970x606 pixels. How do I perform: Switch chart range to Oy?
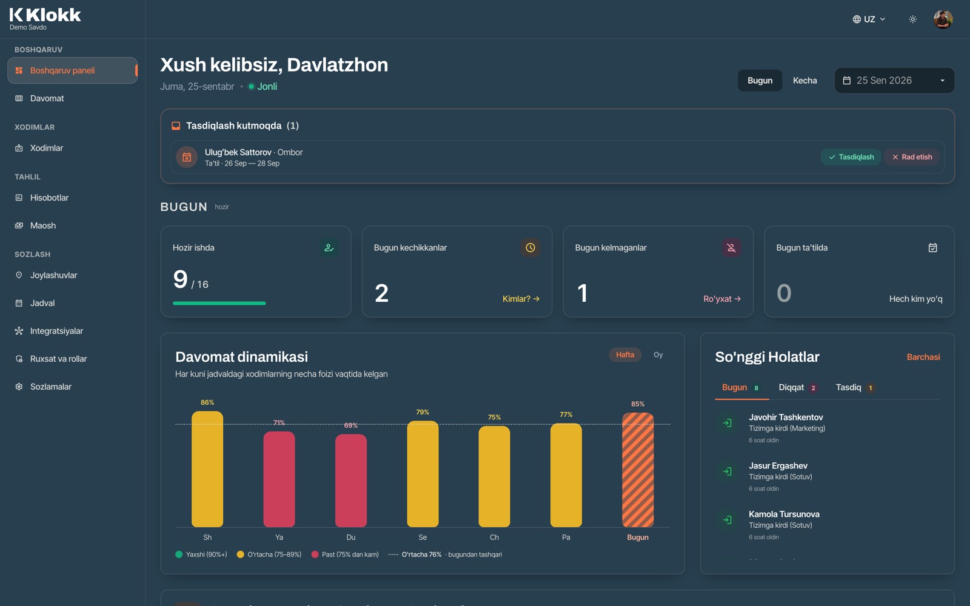click(658, 355)
